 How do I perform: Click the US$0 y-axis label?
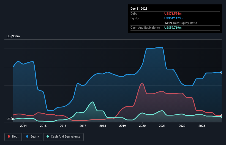(10, 119)
